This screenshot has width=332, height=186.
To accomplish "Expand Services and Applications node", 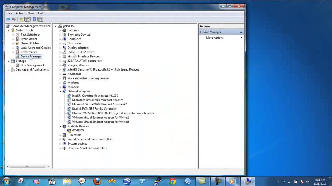I will pos(9,70).
